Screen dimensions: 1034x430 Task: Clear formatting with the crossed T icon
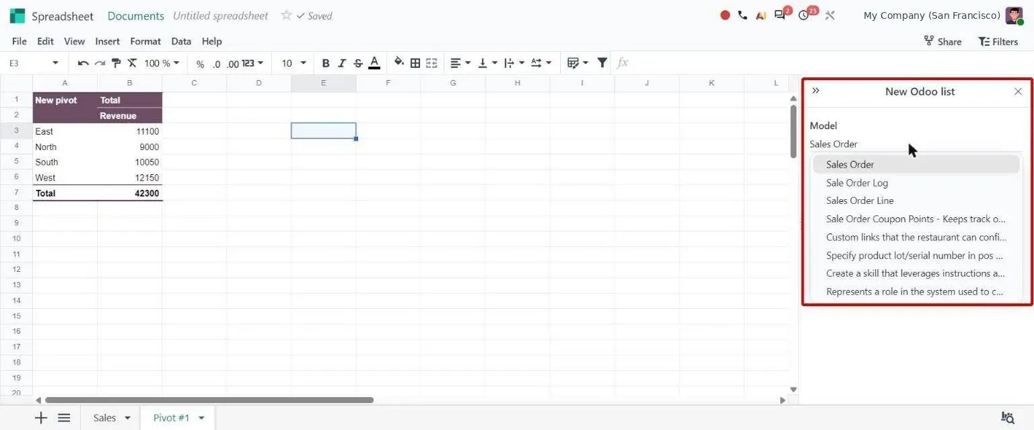click(132, 63)
